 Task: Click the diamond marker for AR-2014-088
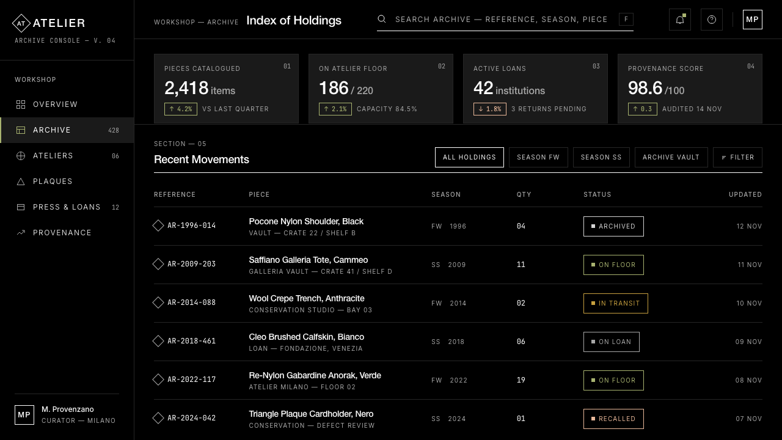click(x=158, y=302)
